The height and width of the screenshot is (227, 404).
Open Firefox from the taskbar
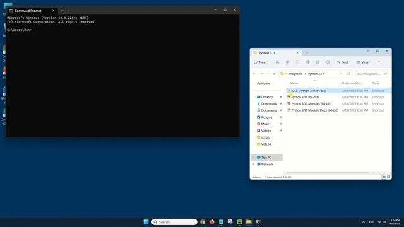coord(212,222)
